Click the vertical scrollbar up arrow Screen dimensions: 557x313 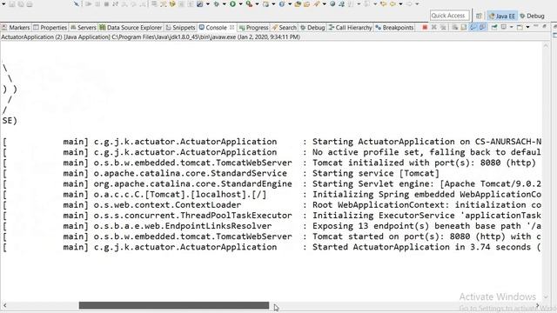(x=546, y=45)
